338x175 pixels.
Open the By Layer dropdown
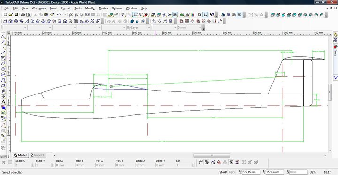coord(138,28)
